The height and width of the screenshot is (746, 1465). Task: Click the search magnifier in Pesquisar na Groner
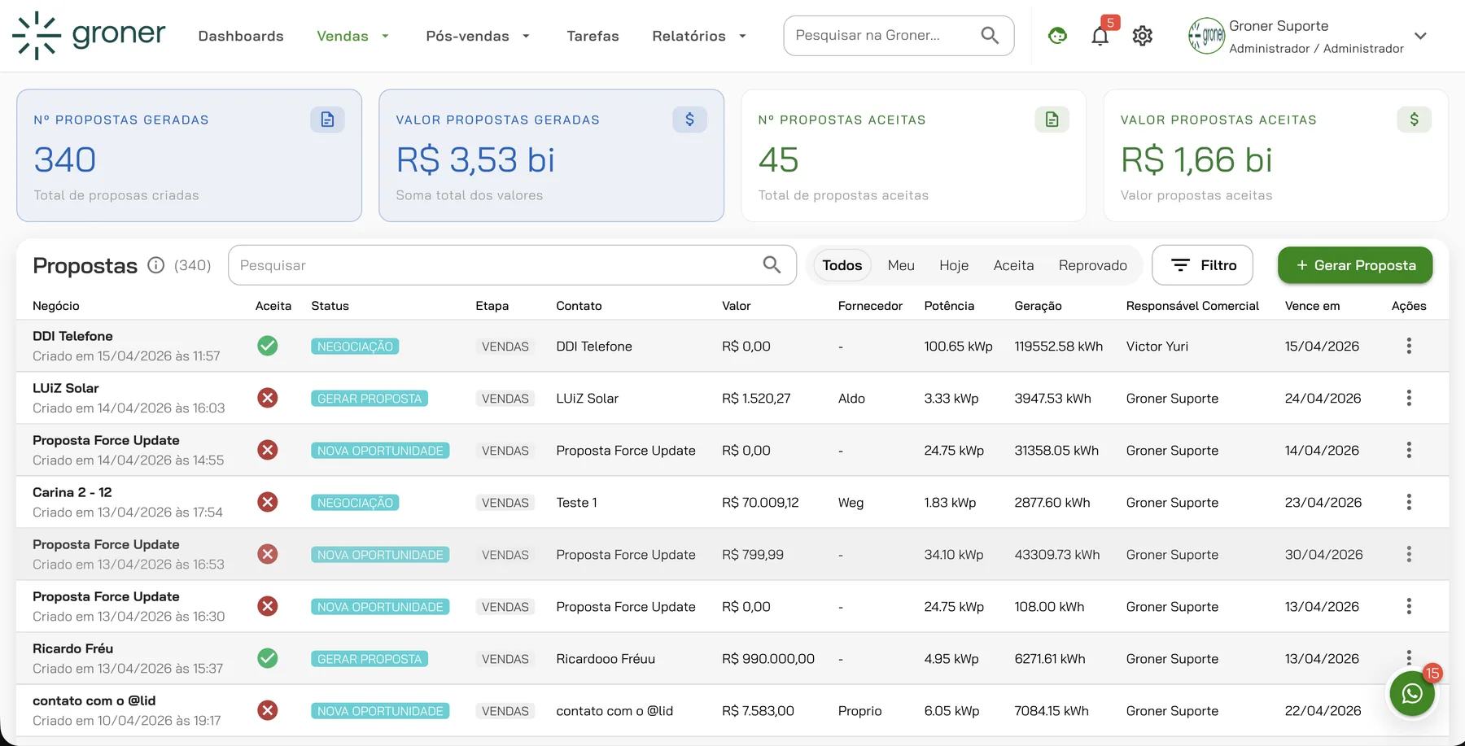point(990,36)
